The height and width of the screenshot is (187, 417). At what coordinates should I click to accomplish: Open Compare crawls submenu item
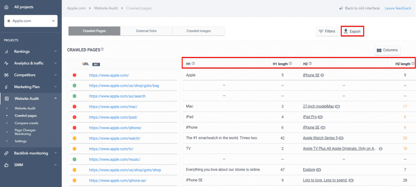coord(26,123)
